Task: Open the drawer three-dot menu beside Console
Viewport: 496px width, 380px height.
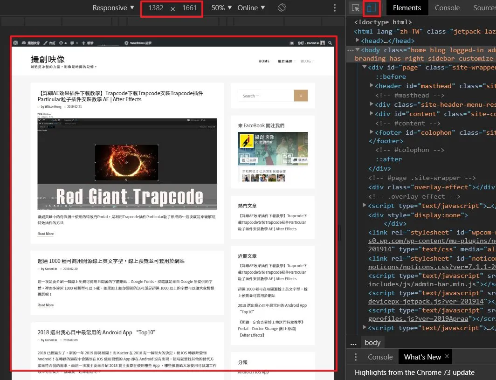Action: pyautogui.click(x=356, y=357)
